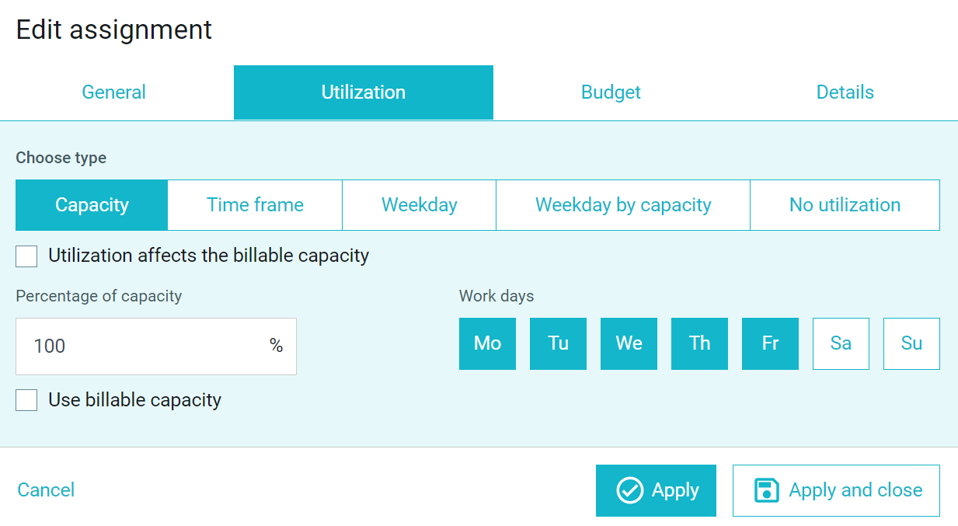Enable Sunday as a work day
Viewport: 958px width, 526px height.
(911, 343)
